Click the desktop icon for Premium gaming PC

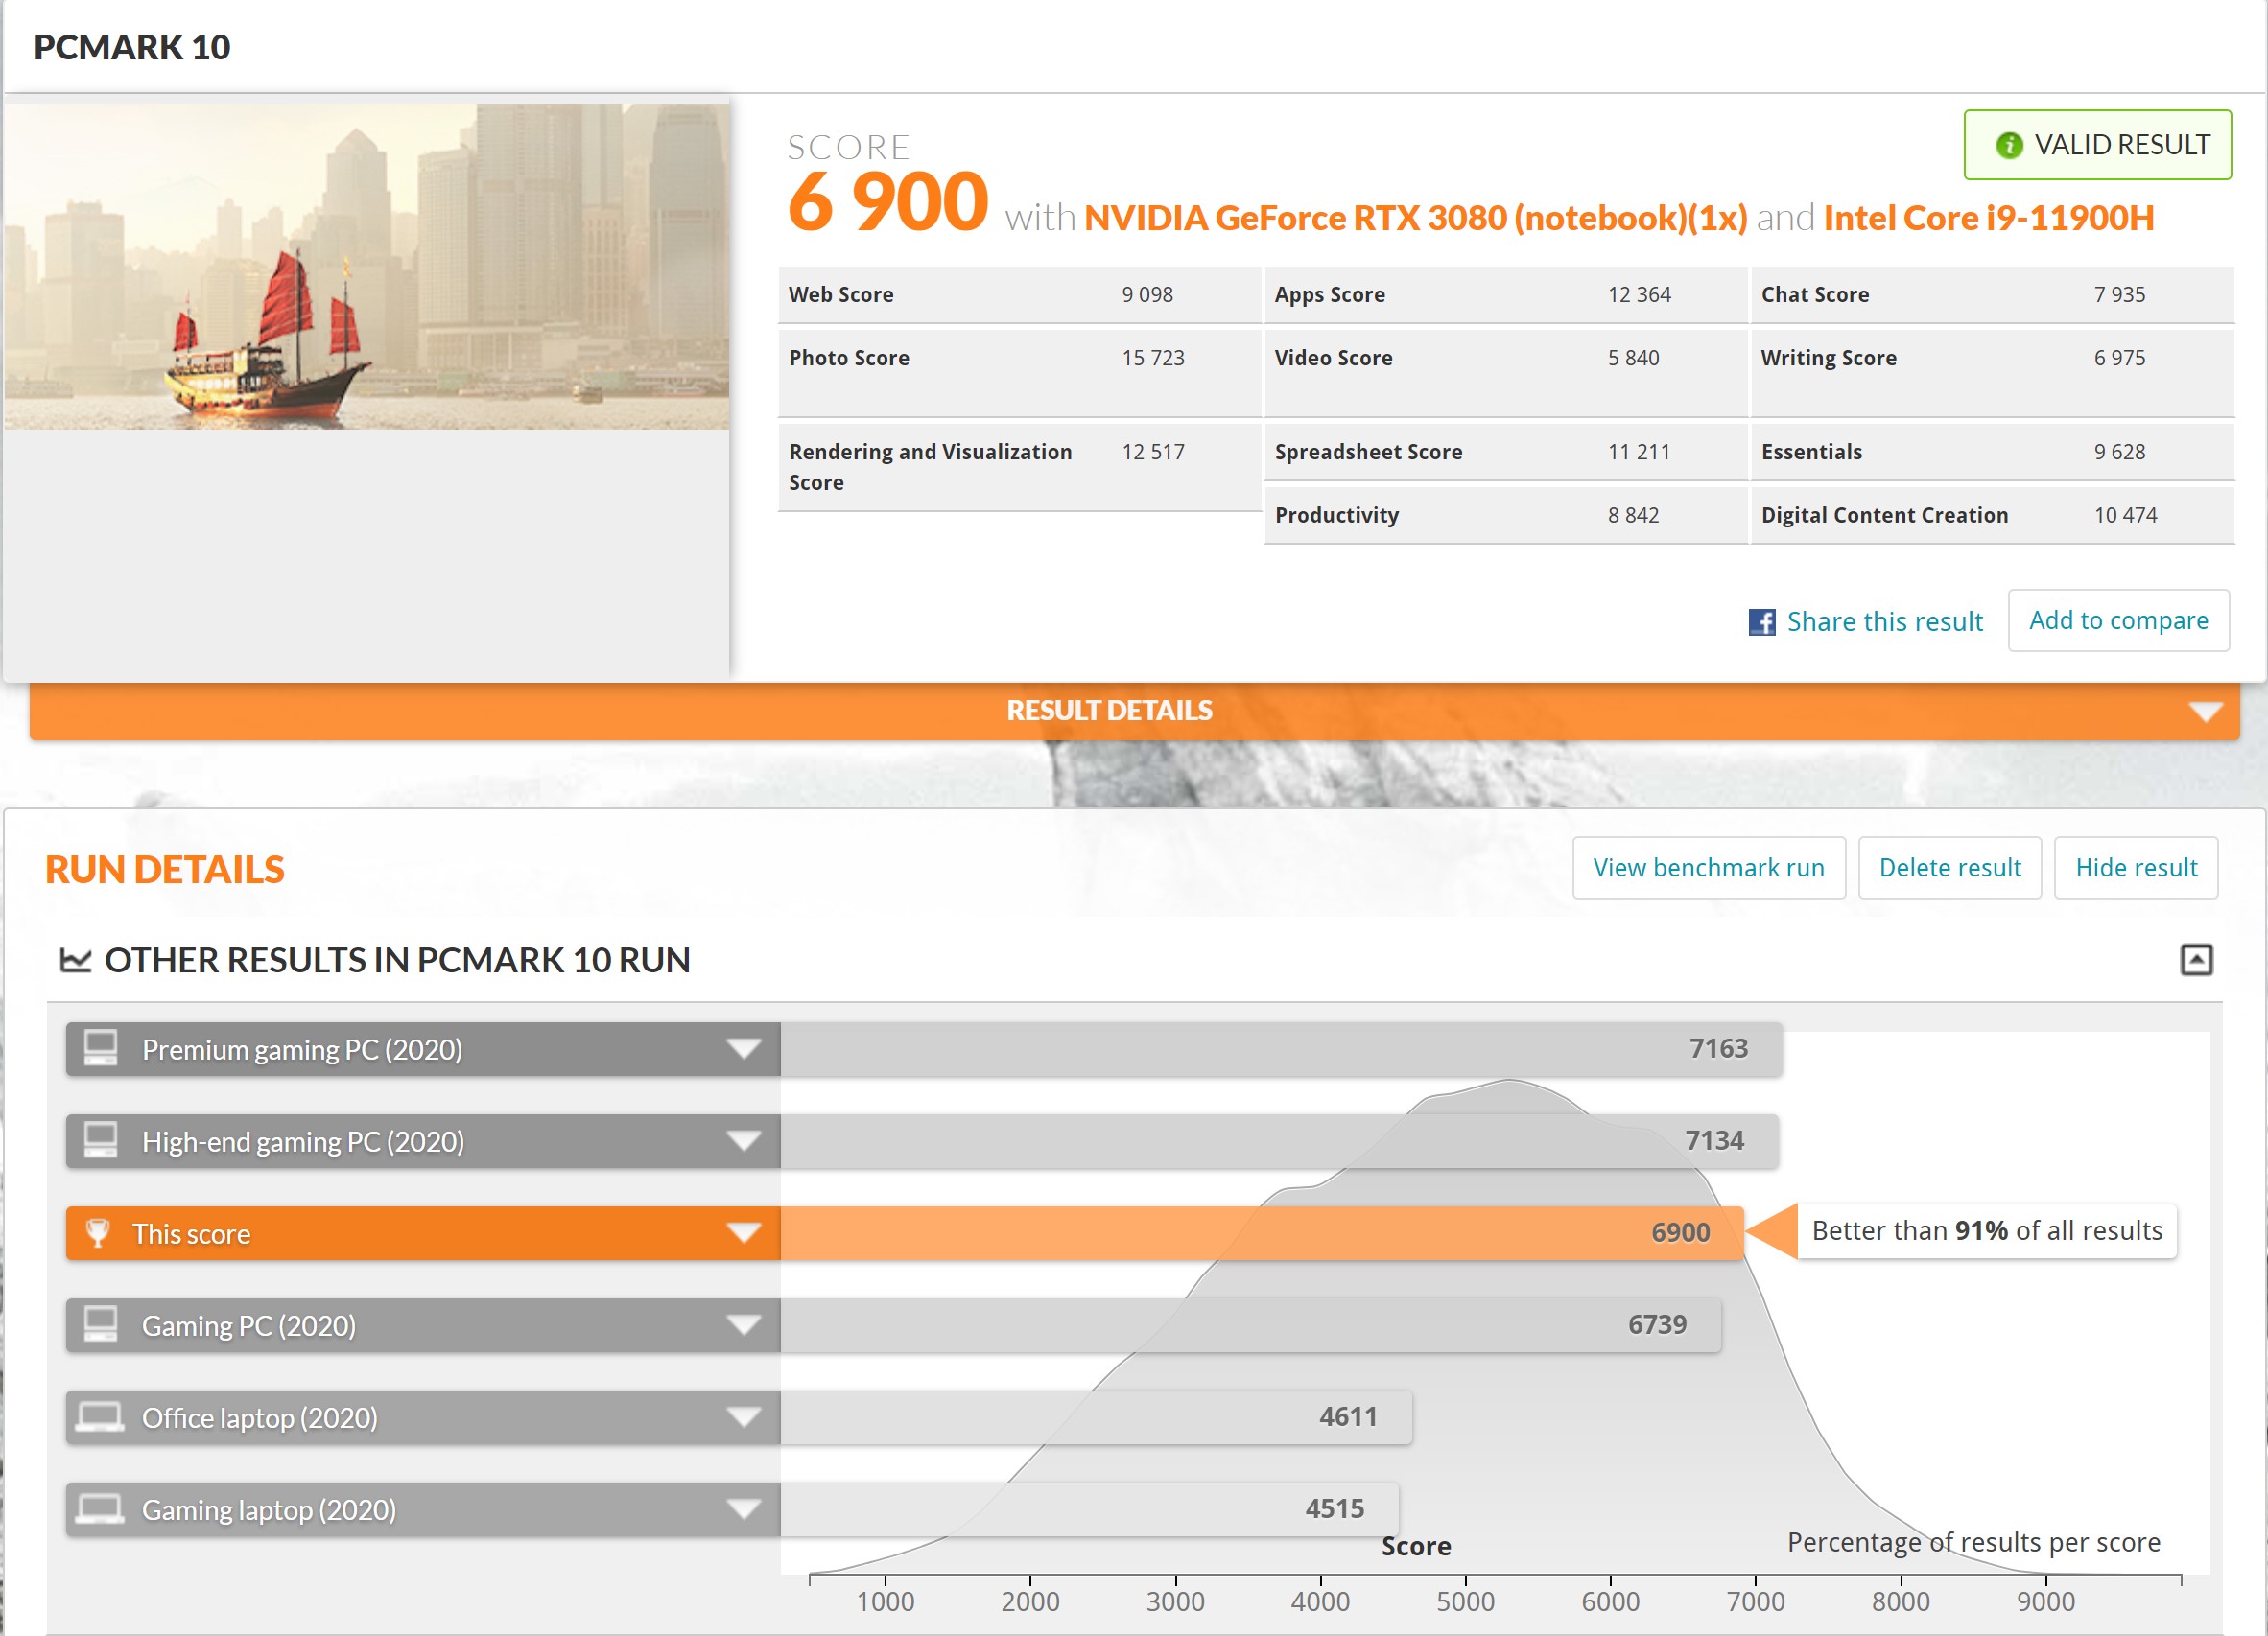pos(101,1048)
